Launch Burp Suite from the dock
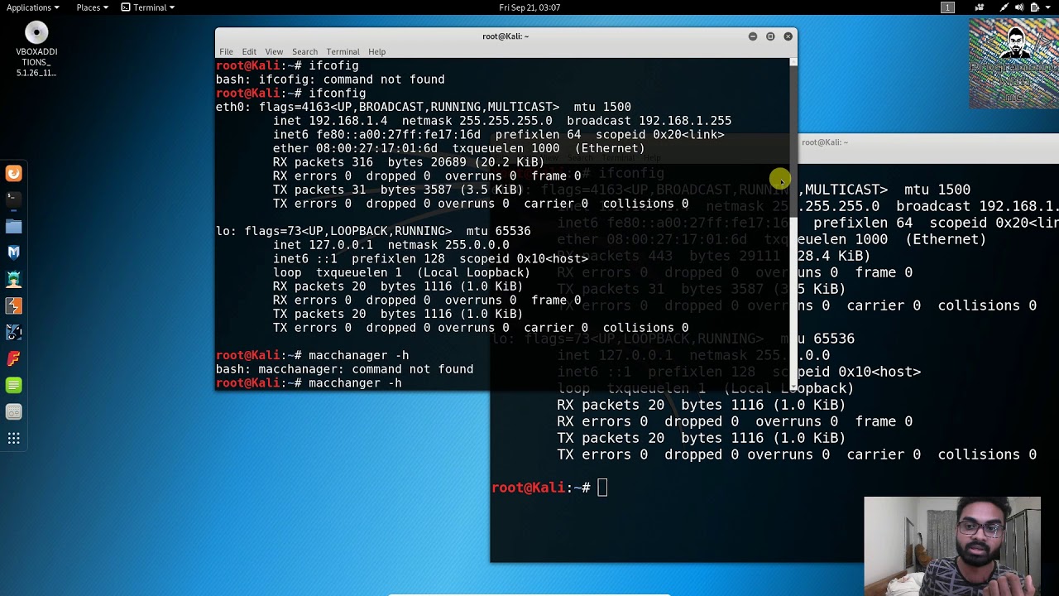This screenshot has width=1059, height=596. (13, 305)
